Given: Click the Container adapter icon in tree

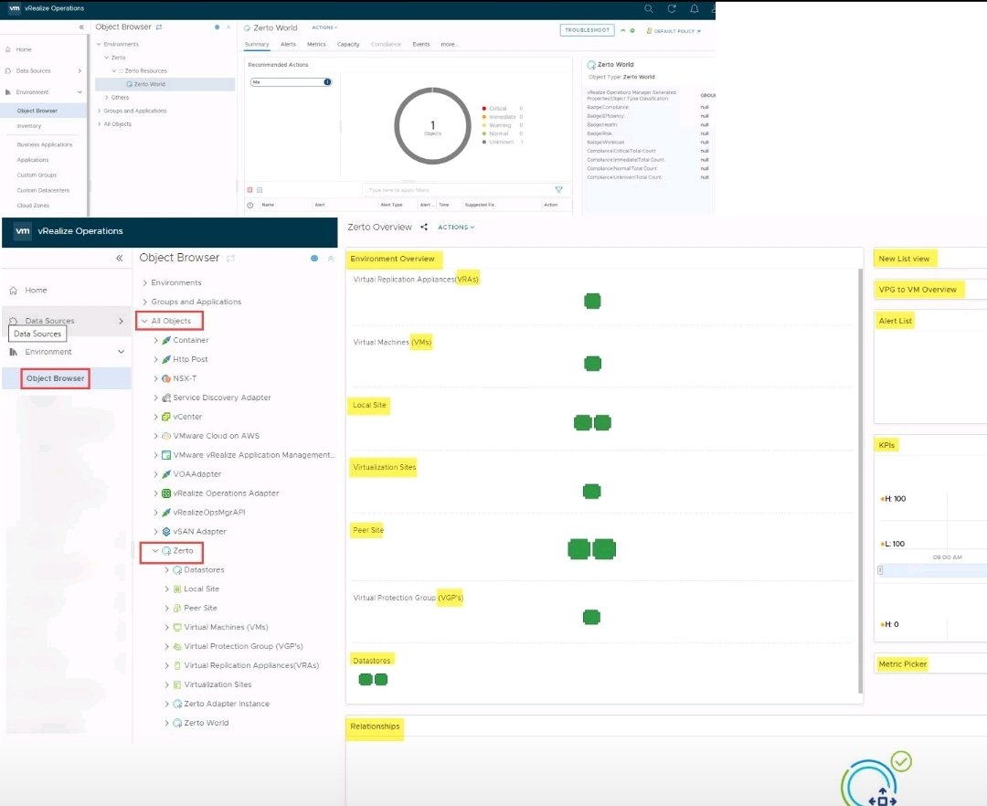Looking at the screenshot, I should (166, 340).
